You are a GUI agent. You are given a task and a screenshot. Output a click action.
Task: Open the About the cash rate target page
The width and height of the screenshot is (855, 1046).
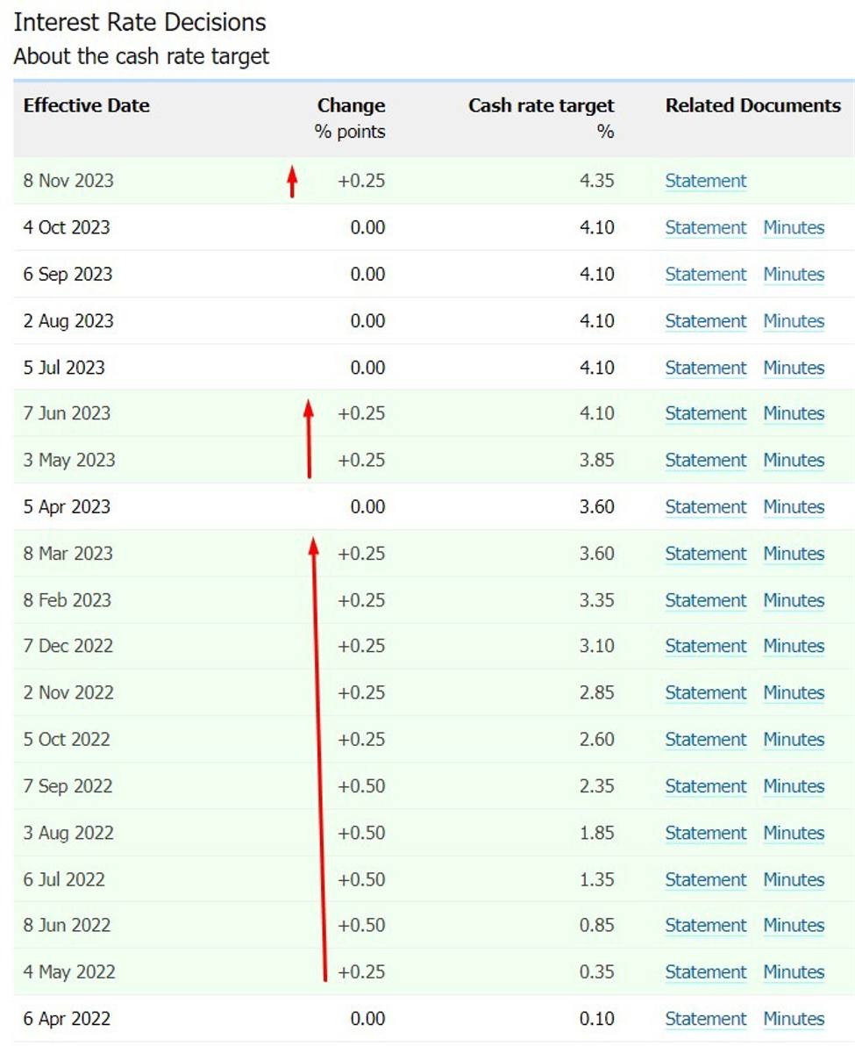tap(142, 56)
